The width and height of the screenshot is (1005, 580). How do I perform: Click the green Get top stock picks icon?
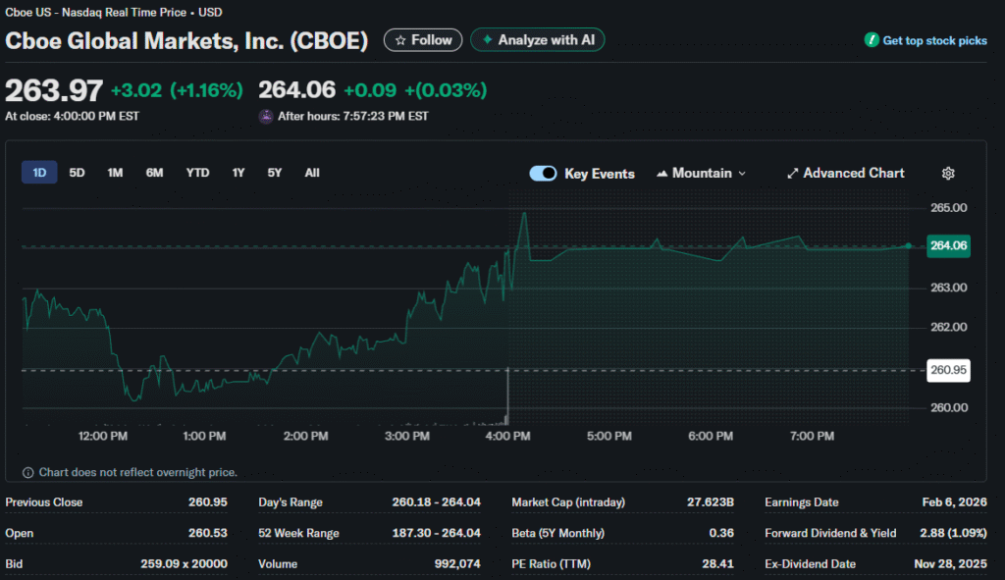tap(872, 40)
